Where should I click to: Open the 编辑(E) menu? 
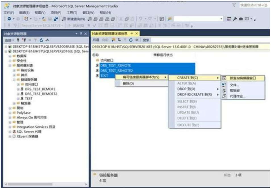point(24,12)
